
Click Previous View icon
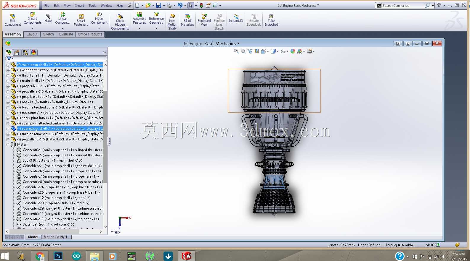[250, 51]
